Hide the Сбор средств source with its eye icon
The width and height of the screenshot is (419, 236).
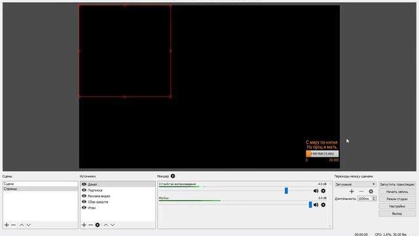[x=84, y=202]
